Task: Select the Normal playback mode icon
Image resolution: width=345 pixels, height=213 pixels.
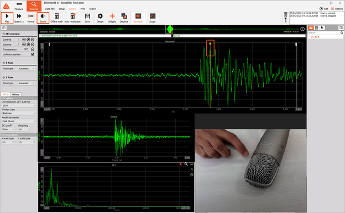Action: point(31,18)
